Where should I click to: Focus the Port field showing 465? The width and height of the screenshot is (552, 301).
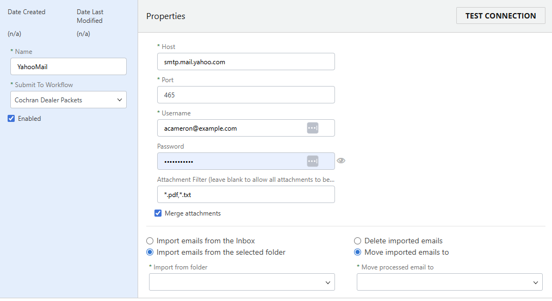(x=245, y=95)
